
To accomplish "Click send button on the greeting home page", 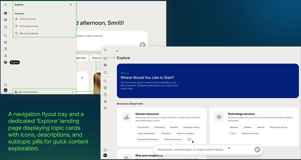I will tap(142, 44).
